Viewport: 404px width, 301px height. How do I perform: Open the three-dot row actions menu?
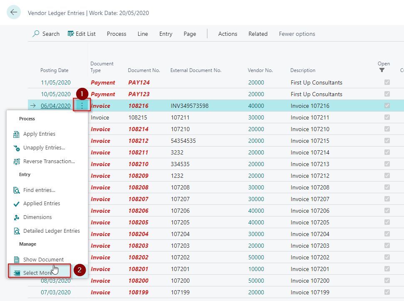[x=82, y=106]
